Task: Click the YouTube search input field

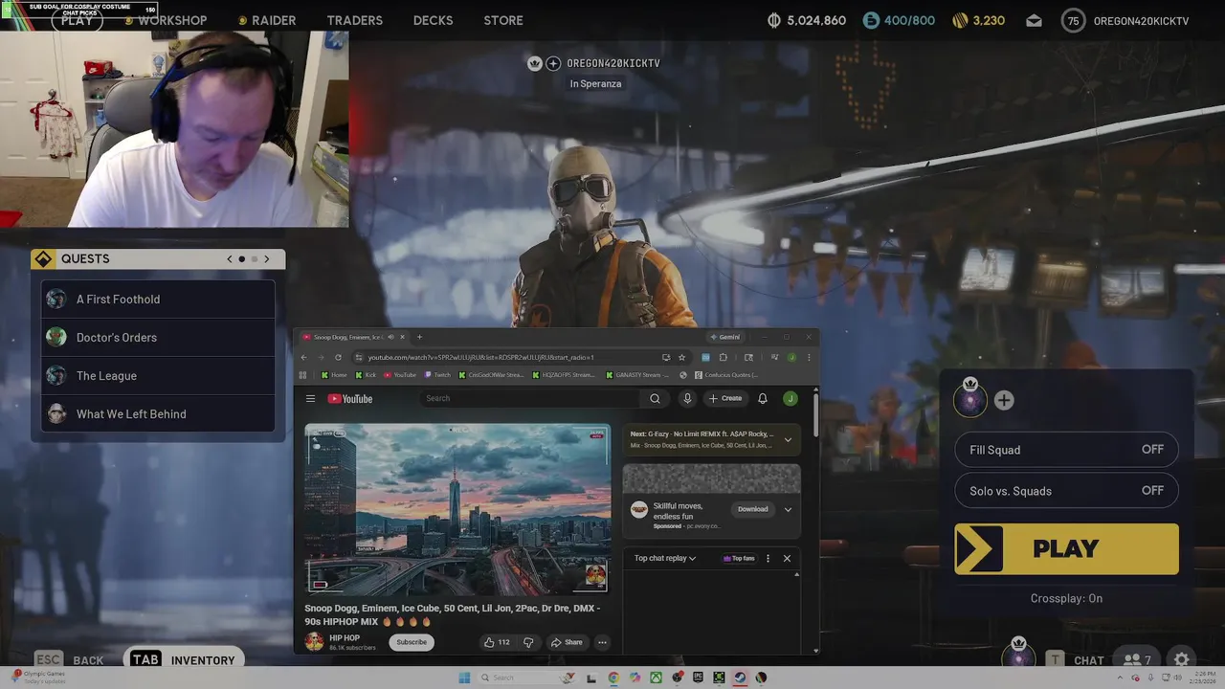Action: pyautogui.click(x=530, y=399)
